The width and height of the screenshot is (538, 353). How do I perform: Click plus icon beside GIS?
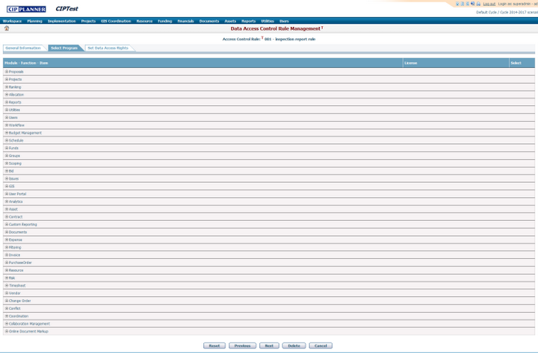[7, 187]
